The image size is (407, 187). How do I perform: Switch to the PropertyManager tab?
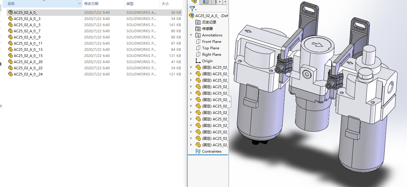(x=206, y=2)
